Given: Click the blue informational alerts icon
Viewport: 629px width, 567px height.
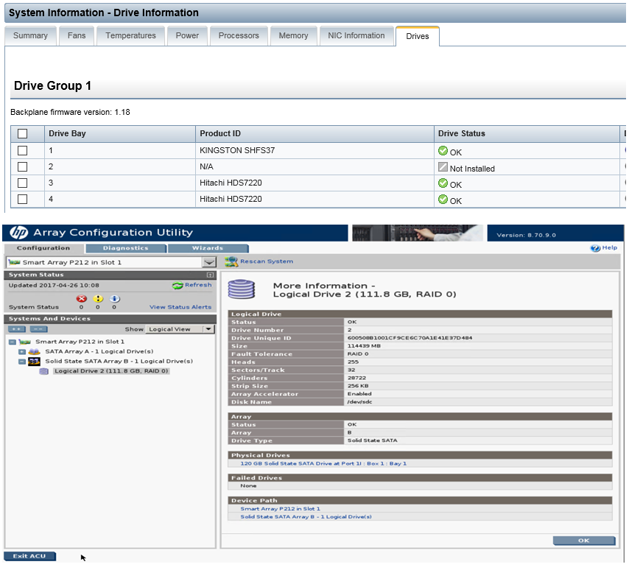Looking at the screenshot, I should pos(115,299).
